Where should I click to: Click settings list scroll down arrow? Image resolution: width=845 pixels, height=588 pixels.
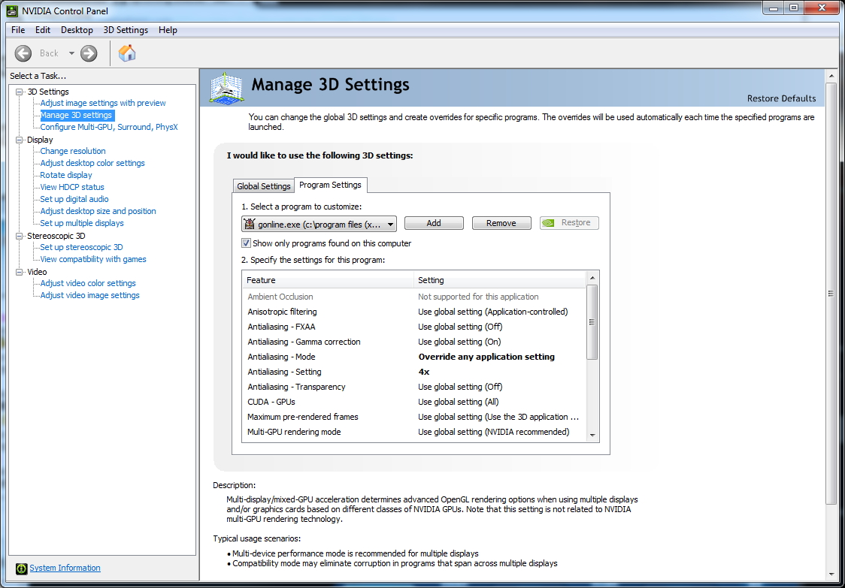(592, 436)
